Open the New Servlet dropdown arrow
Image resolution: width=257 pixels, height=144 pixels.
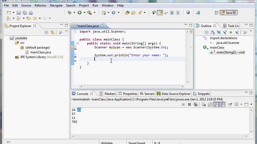tap(118, 12)
